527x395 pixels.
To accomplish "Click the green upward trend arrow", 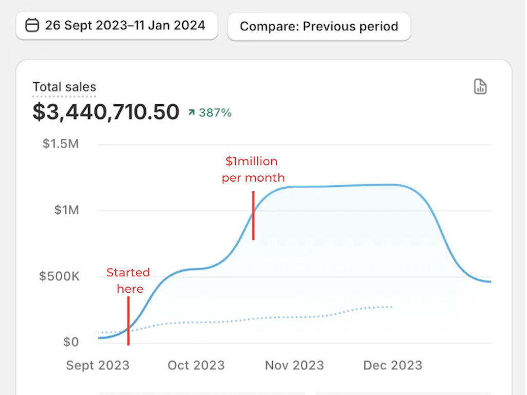I will 191,113.
